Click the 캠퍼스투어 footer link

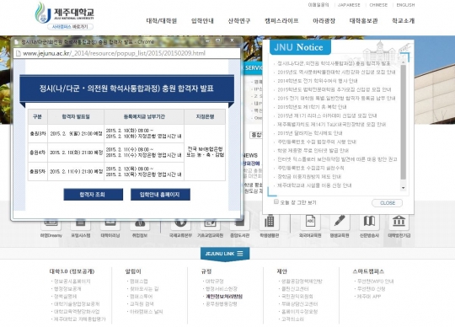pyautogui.click(x=141, y=297)
